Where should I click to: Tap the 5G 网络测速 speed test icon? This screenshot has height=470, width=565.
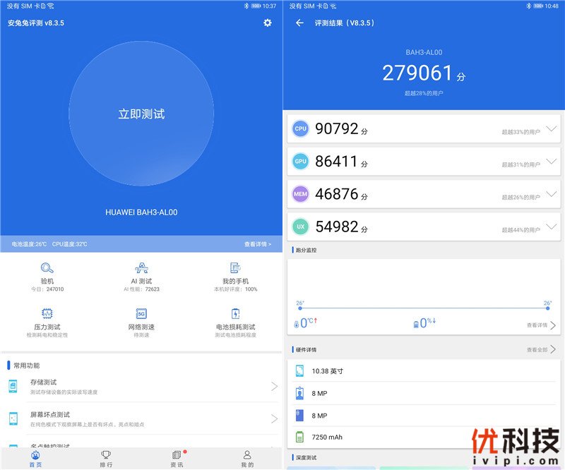coord(141,313)
